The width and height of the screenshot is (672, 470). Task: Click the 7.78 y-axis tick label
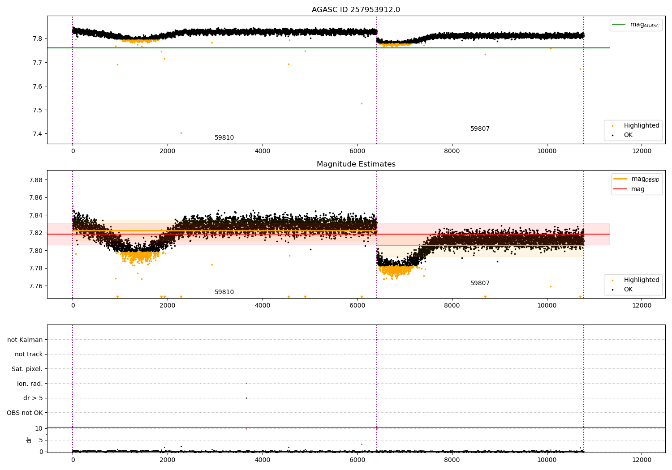36,269
